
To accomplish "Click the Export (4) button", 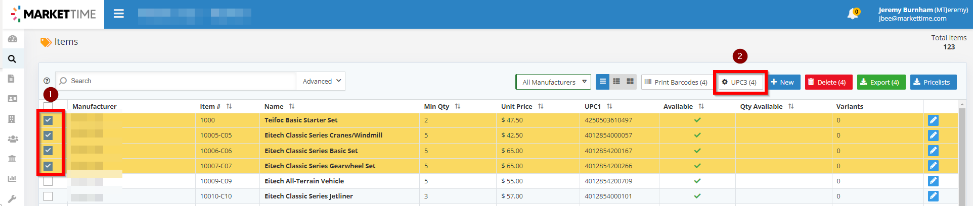I will 881,82.
